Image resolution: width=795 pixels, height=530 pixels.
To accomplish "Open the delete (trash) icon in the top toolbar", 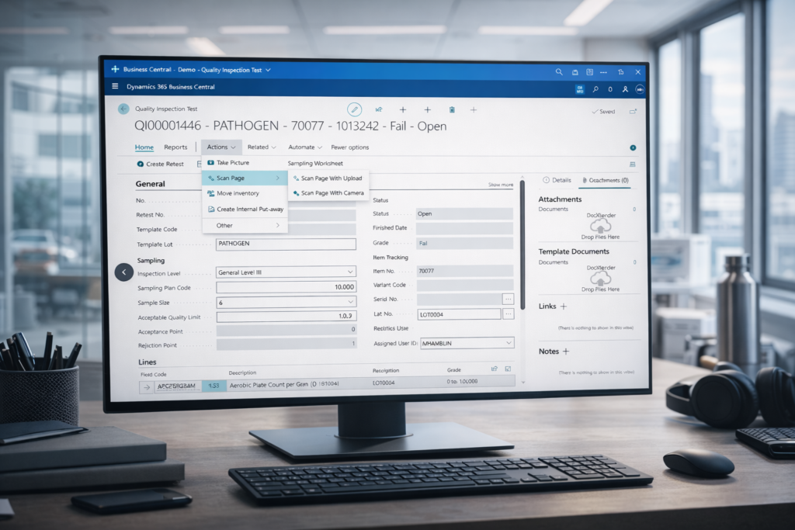I will [452, 109].
